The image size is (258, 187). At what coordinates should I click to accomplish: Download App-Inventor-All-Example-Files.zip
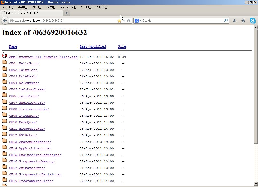click(43, 57)
